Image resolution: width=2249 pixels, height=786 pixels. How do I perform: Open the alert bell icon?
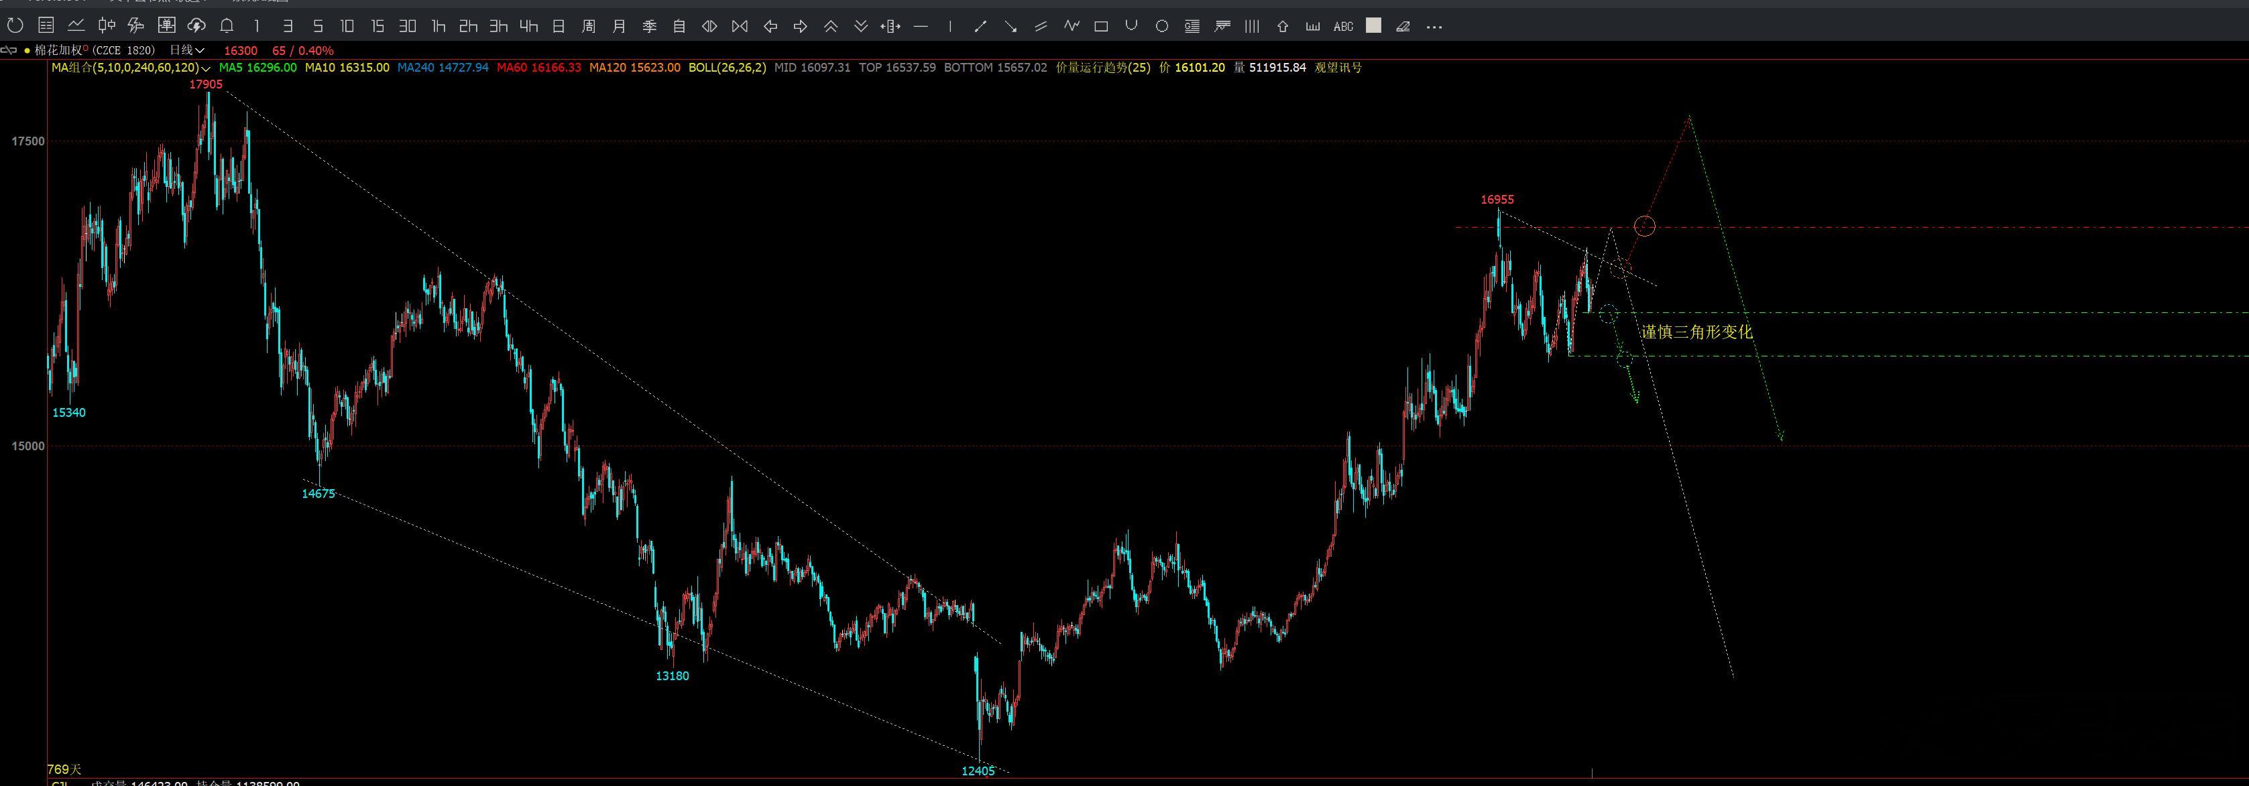click(x=227, y=26)
